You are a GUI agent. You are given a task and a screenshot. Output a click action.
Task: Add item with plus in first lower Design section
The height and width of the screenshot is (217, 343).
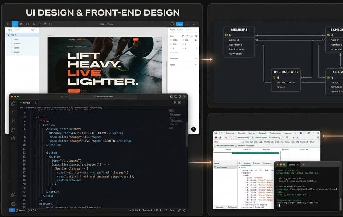coord(195,58)
